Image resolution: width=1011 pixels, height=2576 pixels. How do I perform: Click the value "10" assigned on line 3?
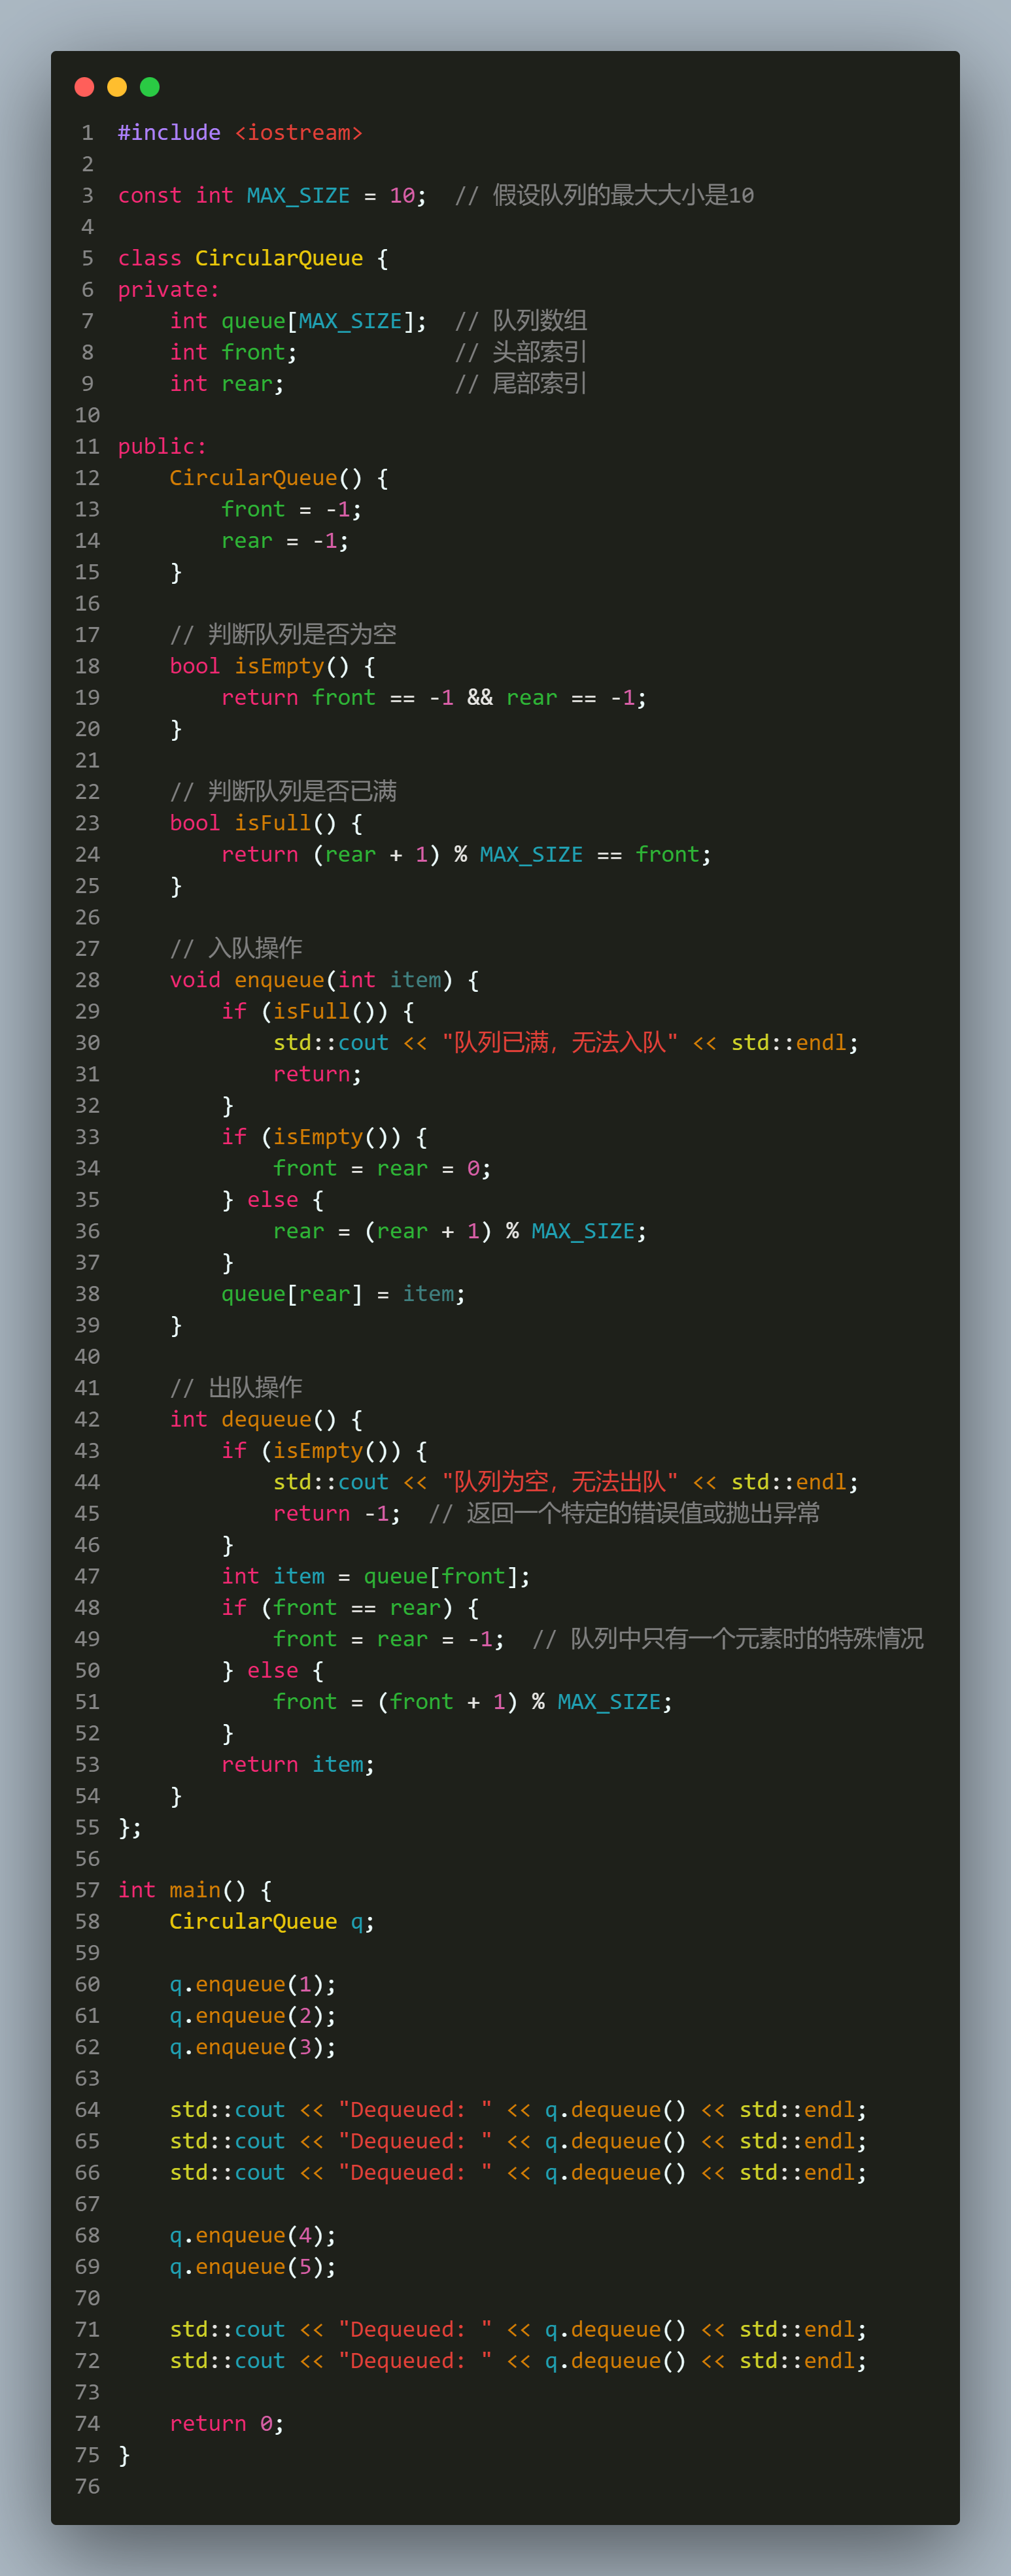point(402,196)
